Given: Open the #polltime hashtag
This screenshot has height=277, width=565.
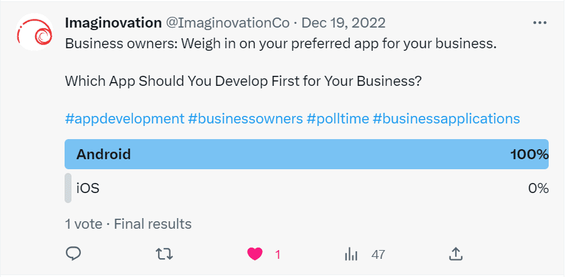Looking at the screenshot, I should [x=337, y=118].
